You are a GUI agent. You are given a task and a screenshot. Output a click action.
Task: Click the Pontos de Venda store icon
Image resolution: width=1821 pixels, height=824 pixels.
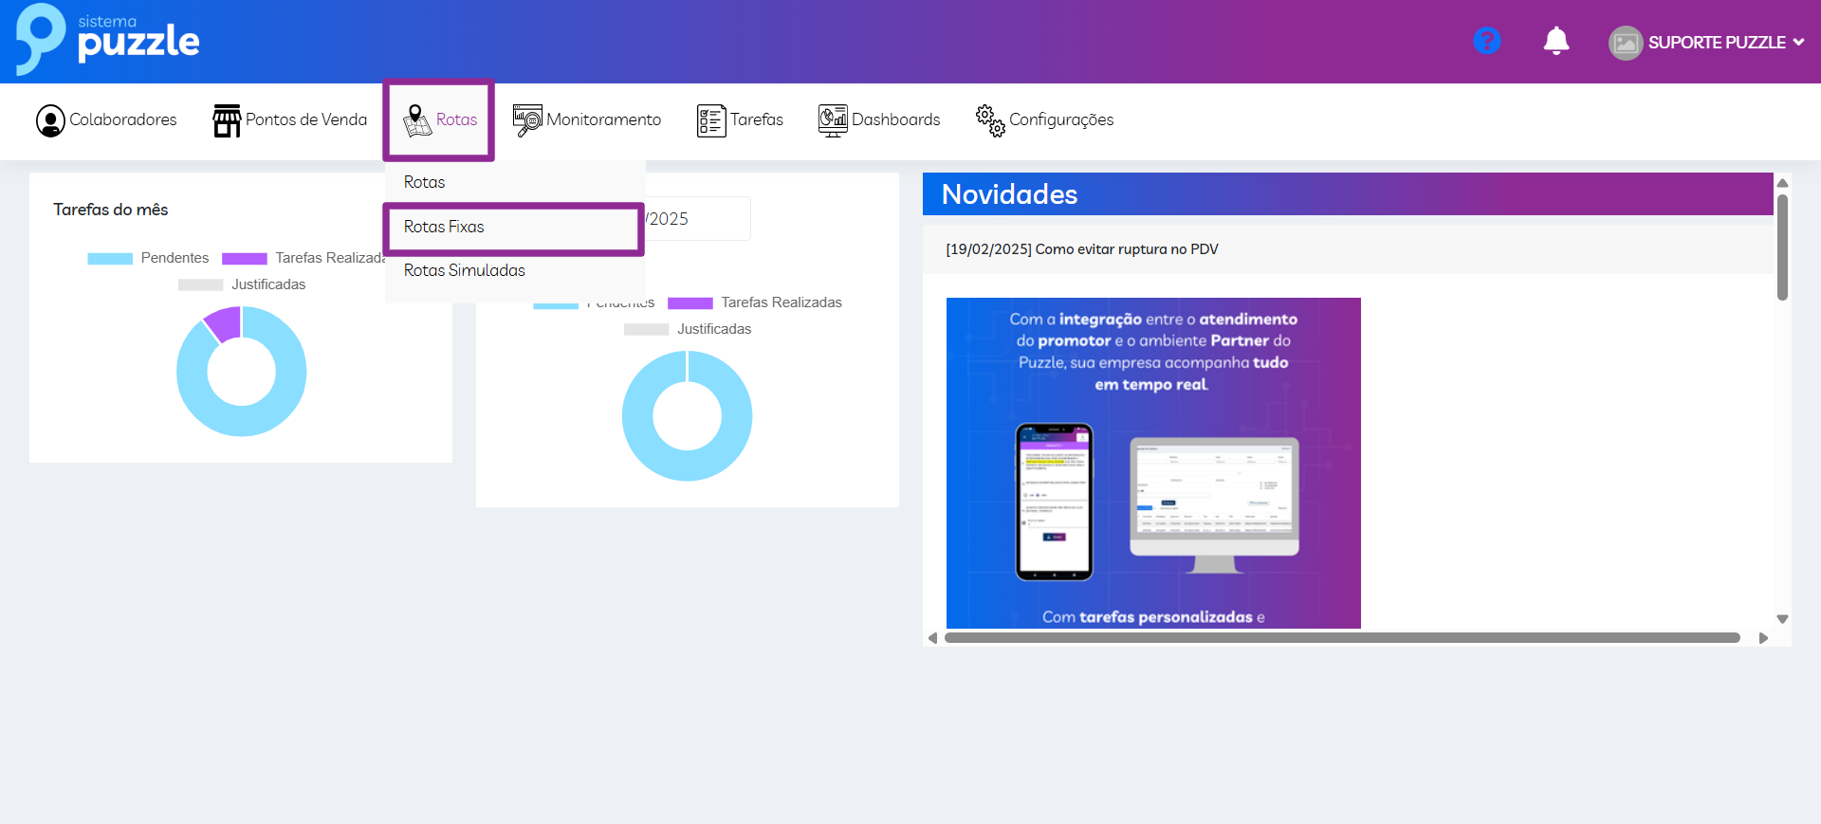click(x=227, y=120)
